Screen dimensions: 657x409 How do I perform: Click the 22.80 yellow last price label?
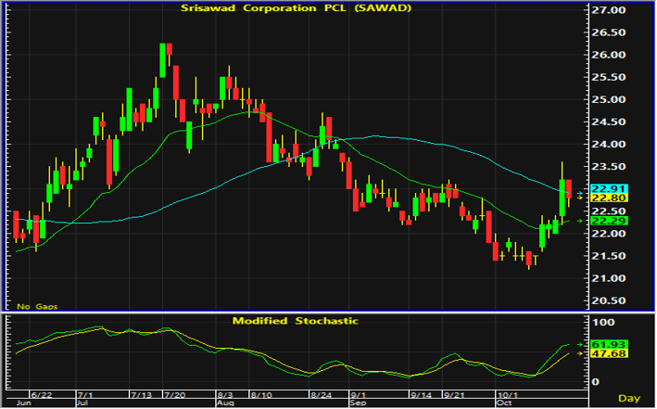click(609, 198)
